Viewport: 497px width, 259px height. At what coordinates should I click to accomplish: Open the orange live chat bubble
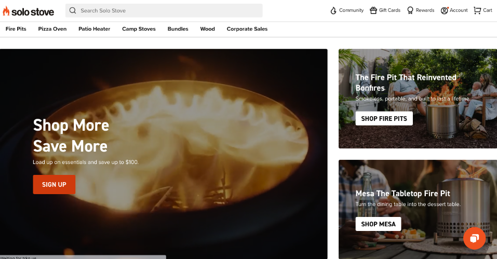pyautogui.click(x=474, y=238)
